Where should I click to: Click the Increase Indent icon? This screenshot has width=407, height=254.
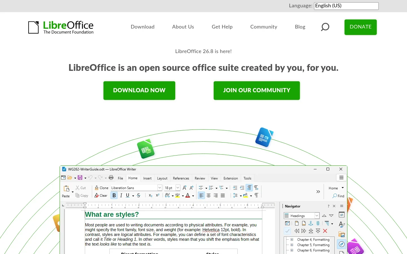pyautogui.click(x=235, y=188)
